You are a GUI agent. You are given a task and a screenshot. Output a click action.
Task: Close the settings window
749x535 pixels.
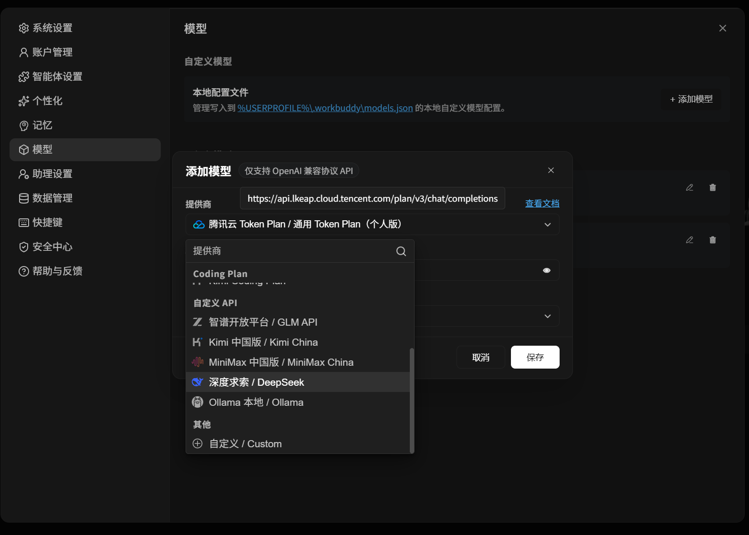click(723, 28)
